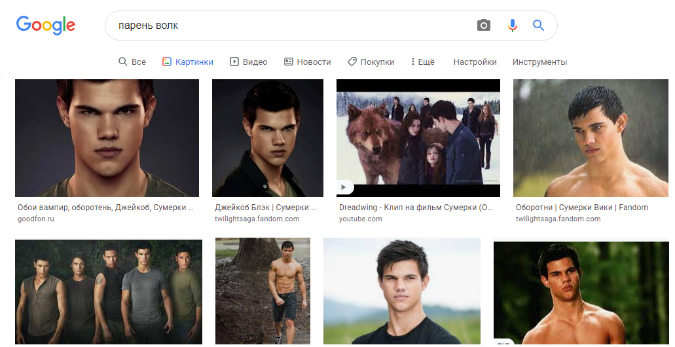Open the Dreadwing video thumbnail with the wolf
The height and width of the screenshot is (347, 675).
point(418,137)
